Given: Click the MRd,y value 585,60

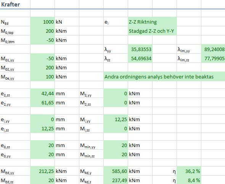Looking at the screenshot, I should point(116,171).
